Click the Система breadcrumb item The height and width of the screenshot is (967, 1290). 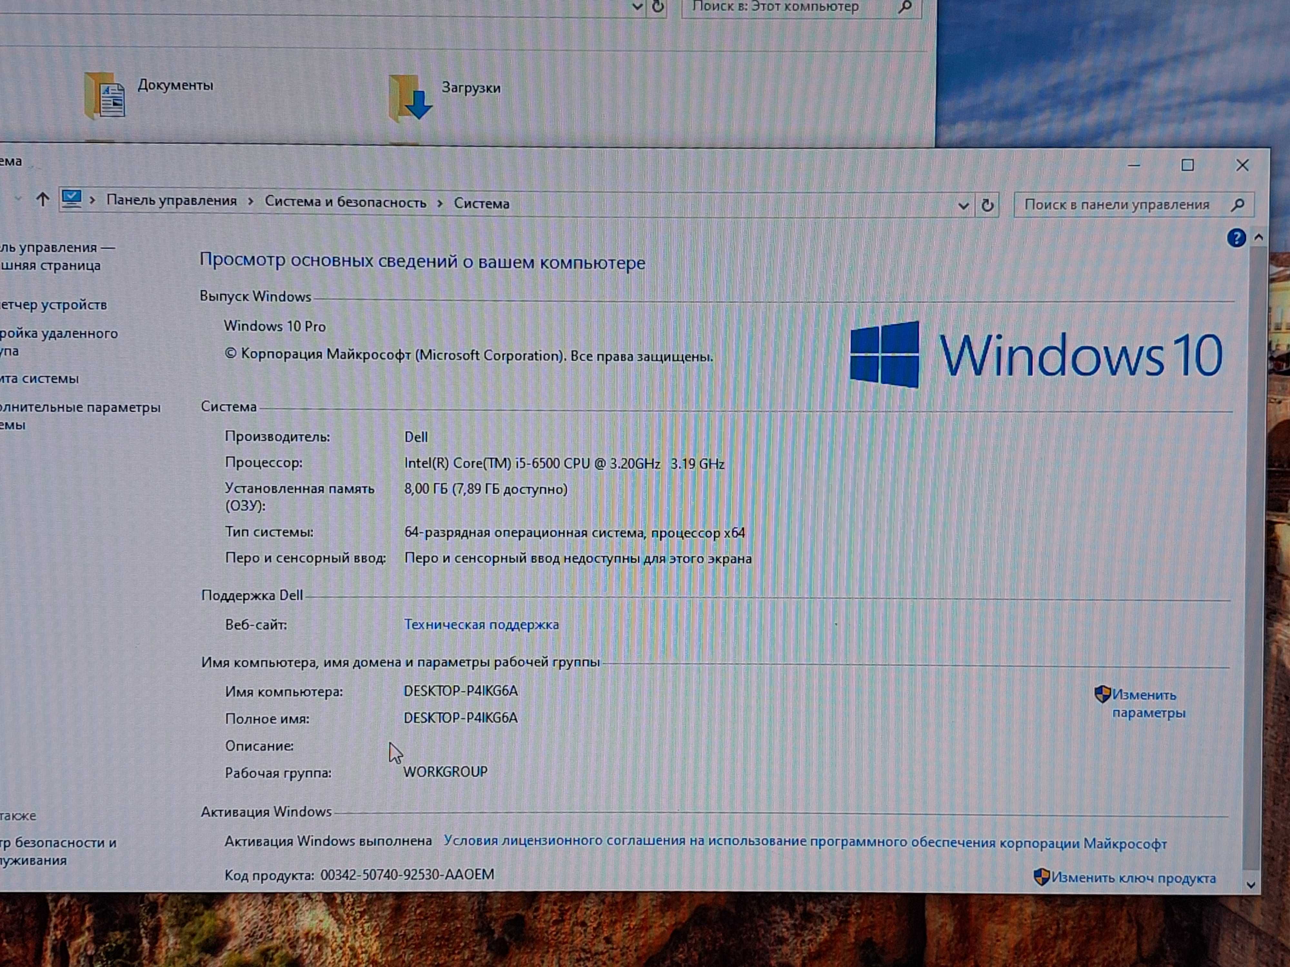point(482,203)
